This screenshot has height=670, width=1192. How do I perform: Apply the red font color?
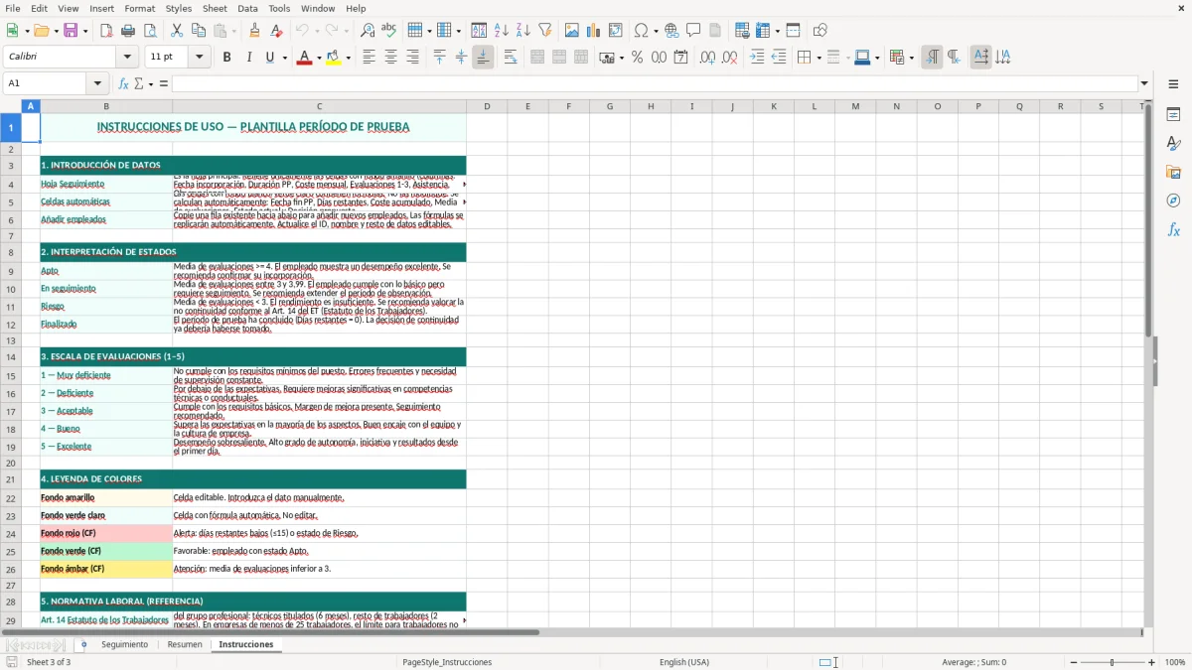[303, 58]
